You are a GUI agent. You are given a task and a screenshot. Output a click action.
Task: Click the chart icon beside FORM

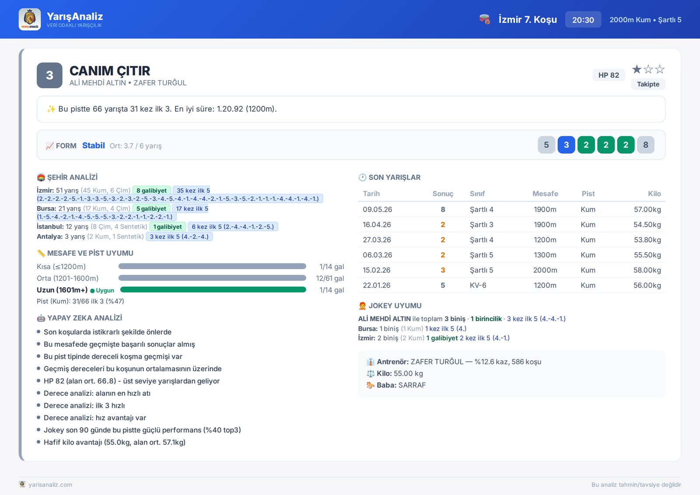point(50,146)
